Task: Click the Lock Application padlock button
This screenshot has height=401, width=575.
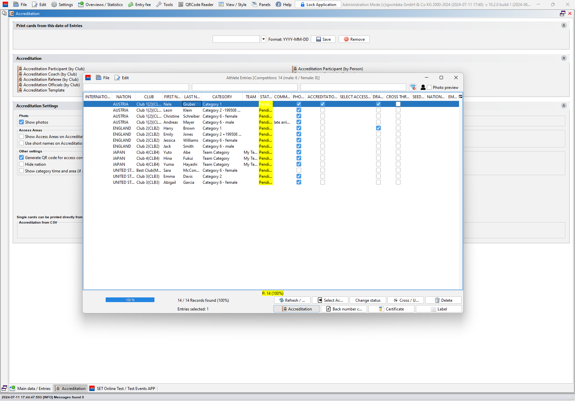Action: coord(318,5)
